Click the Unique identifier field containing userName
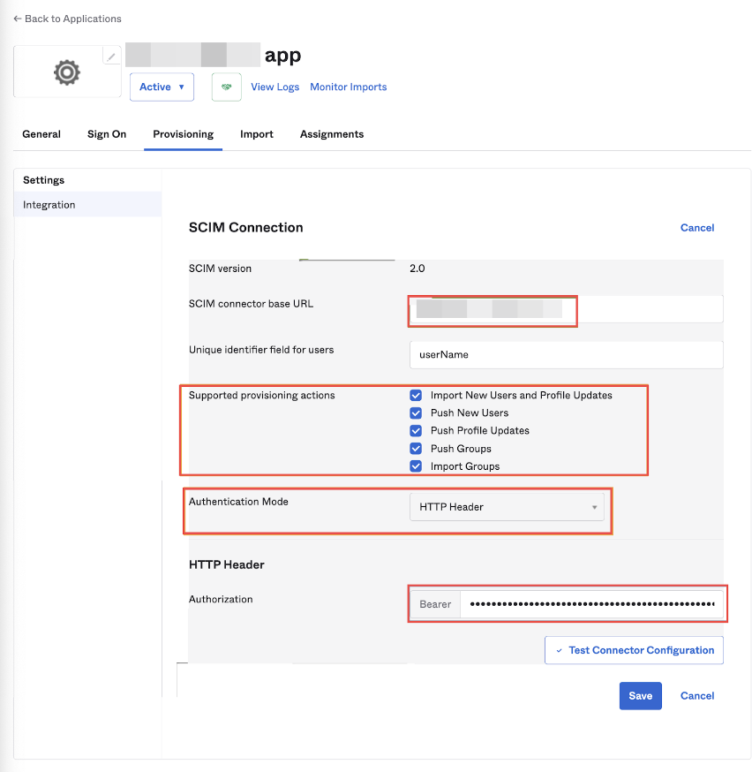 pyautogui.click(x=566, y=354)
